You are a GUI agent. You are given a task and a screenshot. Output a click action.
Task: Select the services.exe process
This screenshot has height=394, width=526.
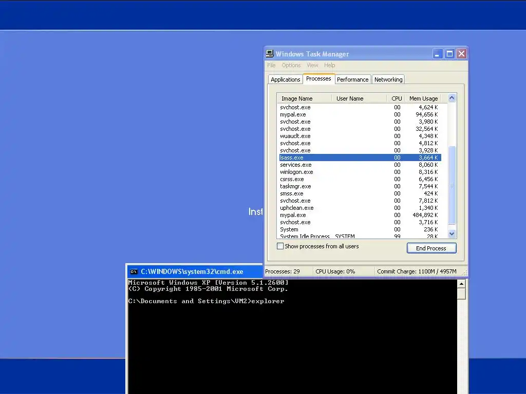click(360, 165)
